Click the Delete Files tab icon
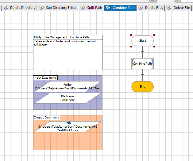 [141, 8]
